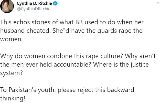Image resolution: width=160 pixels, height=103 pixels.
Task: Click the word 'system?' in the tweet
Action: point(11,73)
